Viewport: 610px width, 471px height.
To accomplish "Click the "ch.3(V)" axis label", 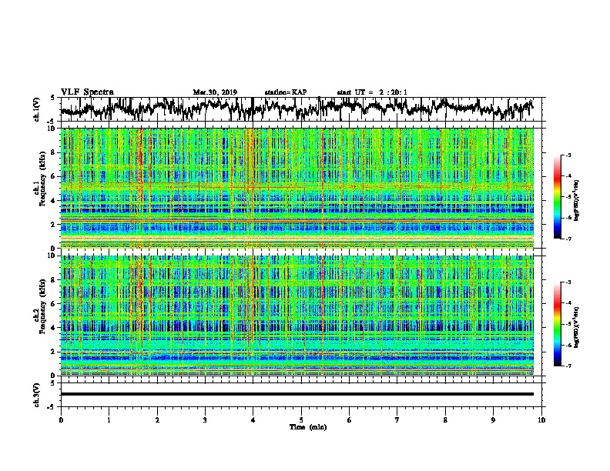I will (x=36, y=395).
